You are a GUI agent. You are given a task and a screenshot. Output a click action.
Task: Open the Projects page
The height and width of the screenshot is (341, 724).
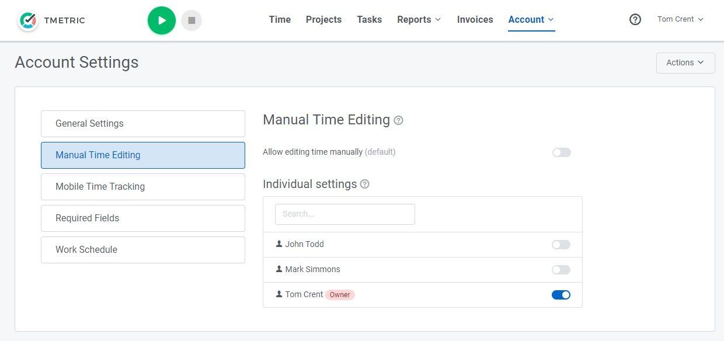tap(323, 19)
